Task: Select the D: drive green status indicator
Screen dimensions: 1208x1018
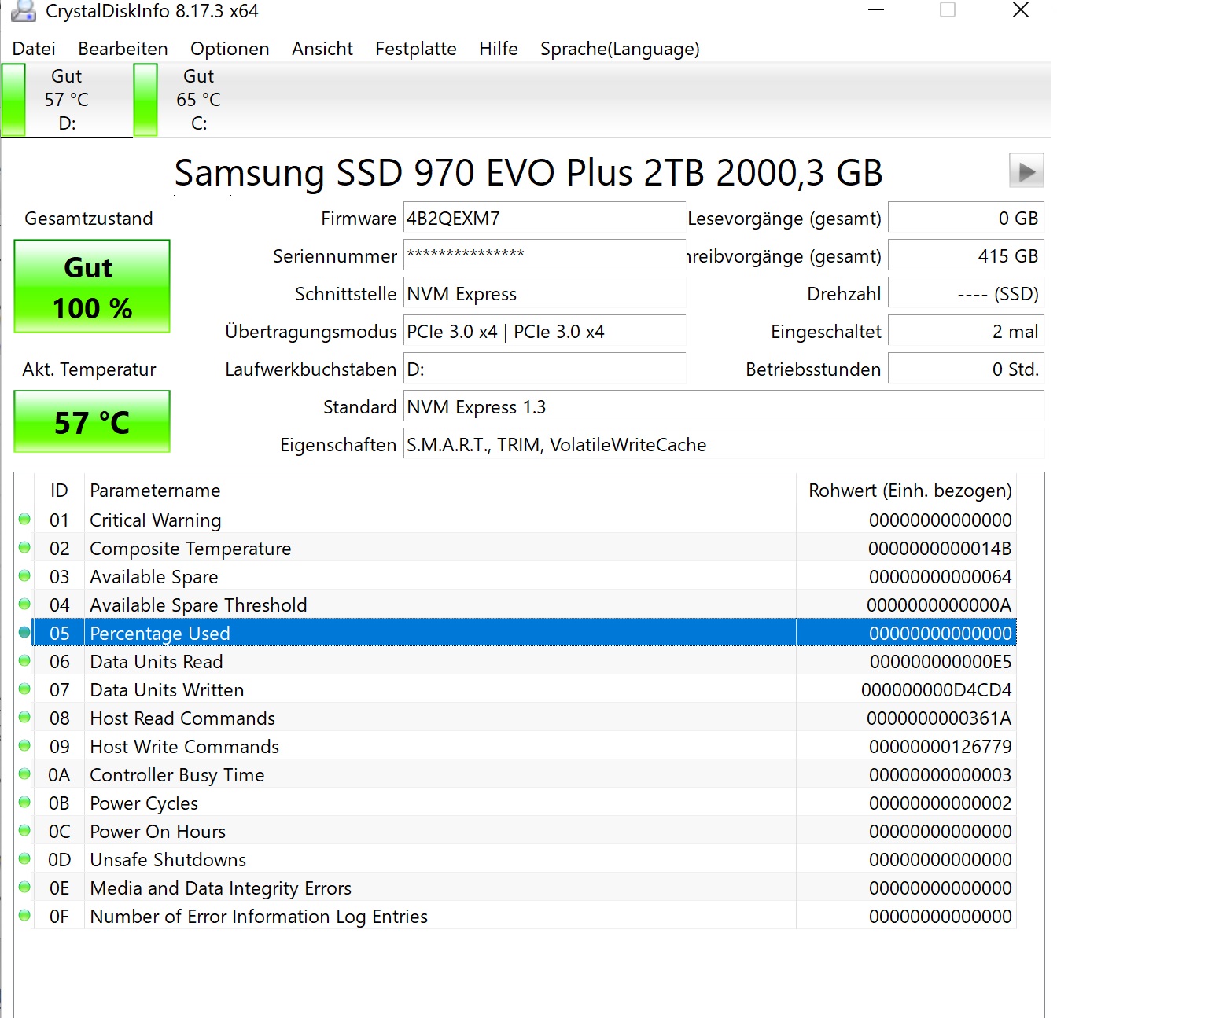Action: [13, 100]
